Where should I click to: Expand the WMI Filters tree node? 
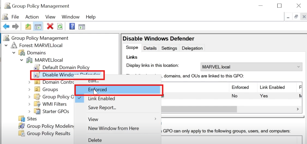tap(29, 104)
